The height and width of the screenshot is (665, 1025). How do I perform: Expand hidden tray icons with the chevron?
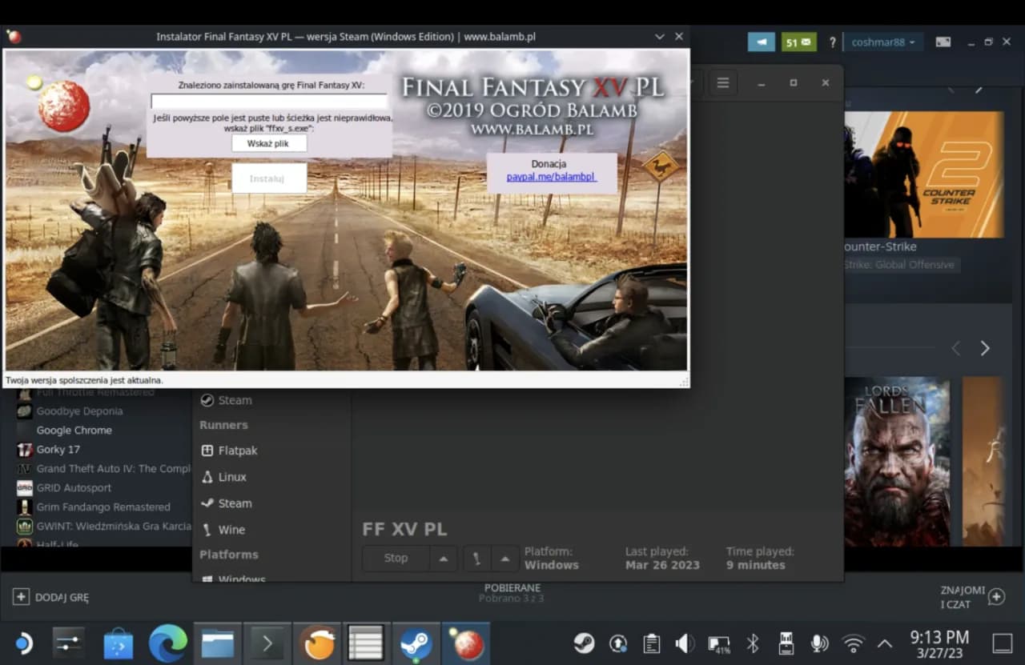(x=884, y=643)
